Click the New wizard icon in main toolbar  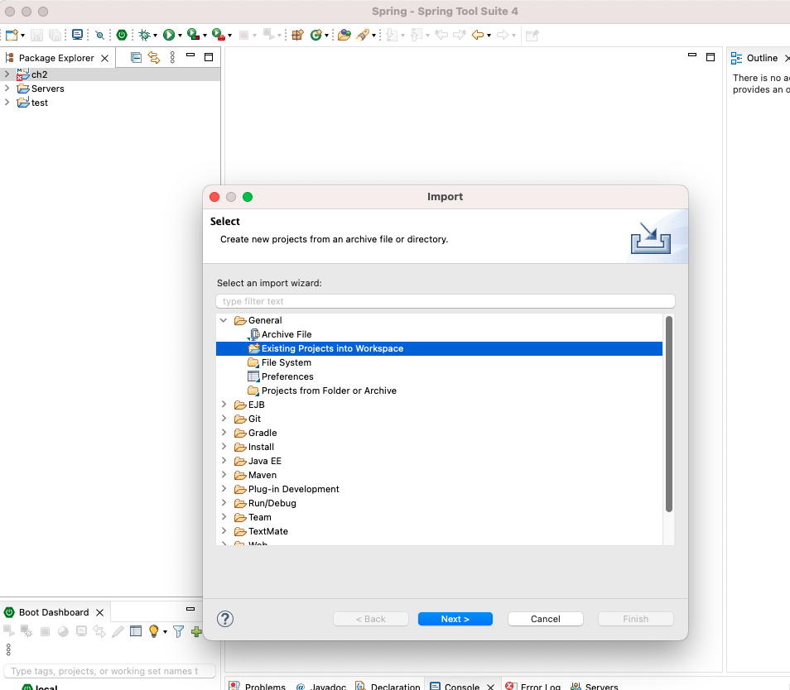[12, 35]
